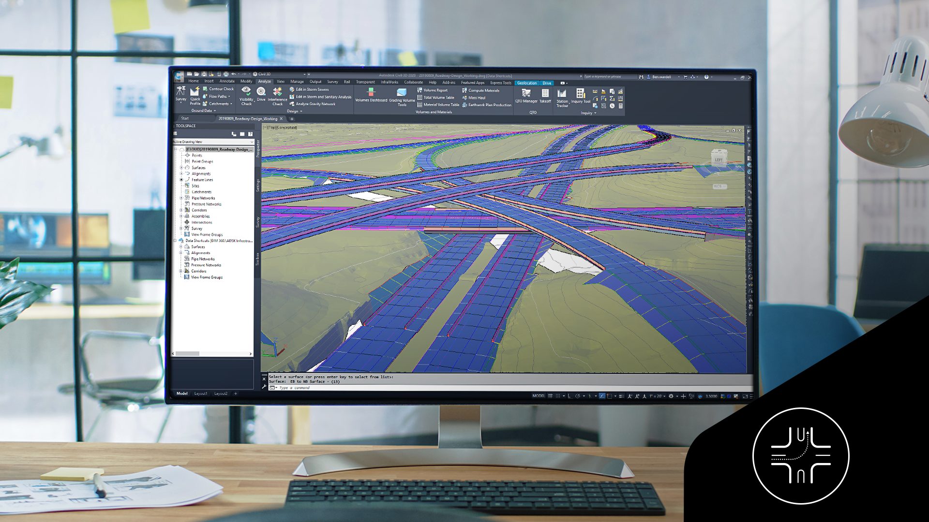
Task: Open the Layout1 tab
Action: [x=200, y=394]
